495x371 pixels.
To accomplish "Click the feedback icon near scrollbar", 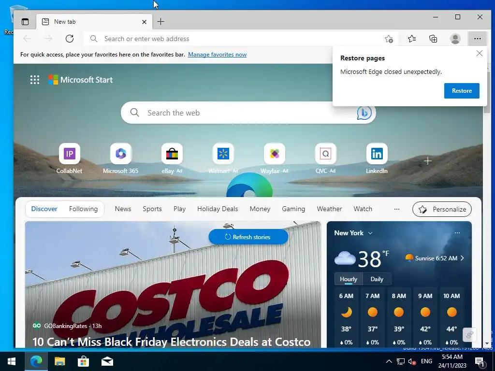I will pos(469,335).
